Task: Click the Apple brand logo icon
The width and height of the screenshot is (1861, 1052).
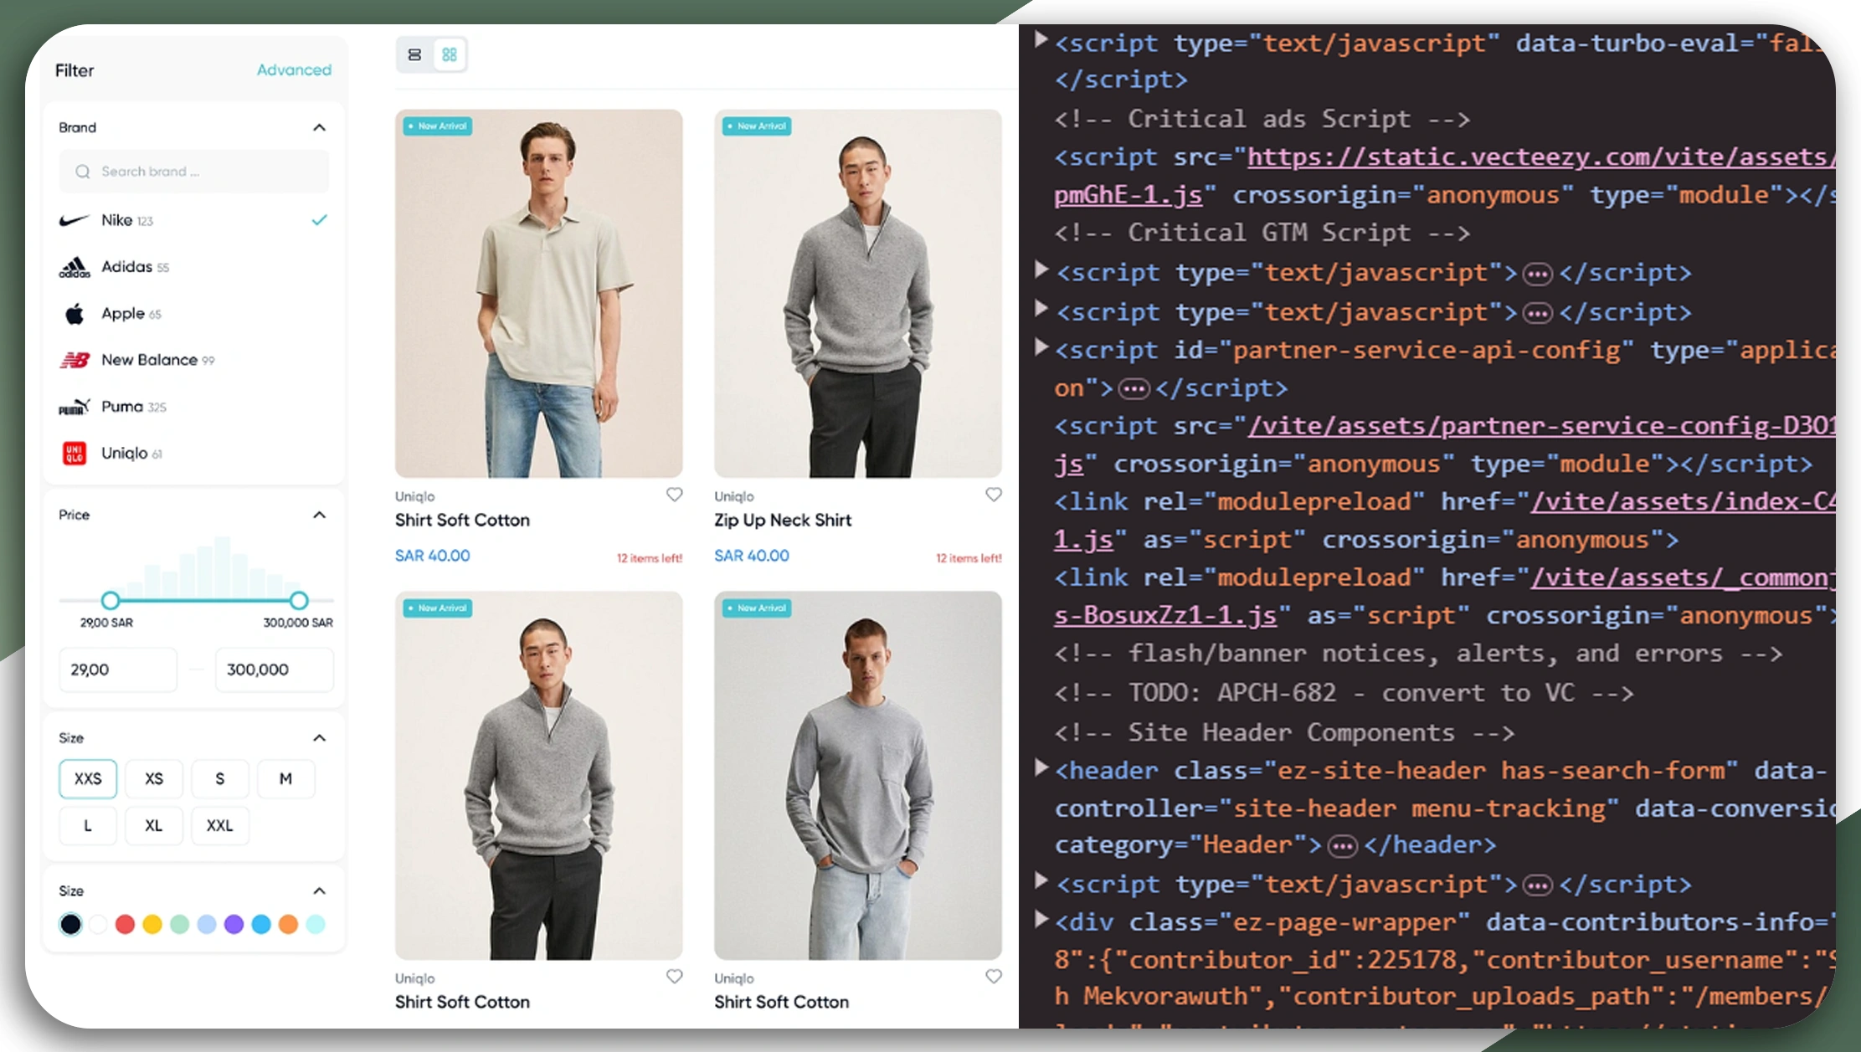Action: (x=73, y=313)
